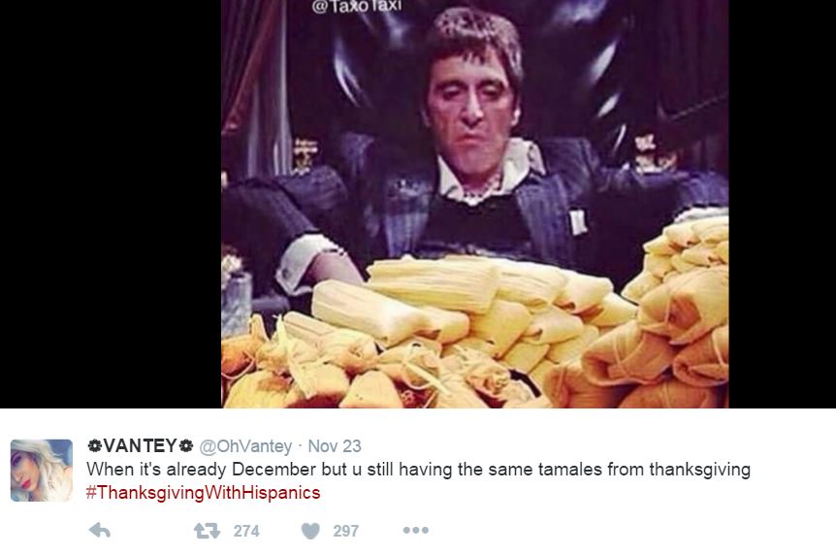The image size is (836, 555).
Task: Open the #ThanksgivingWithHispanics hashtag
Action: click(x=203, y=492)
